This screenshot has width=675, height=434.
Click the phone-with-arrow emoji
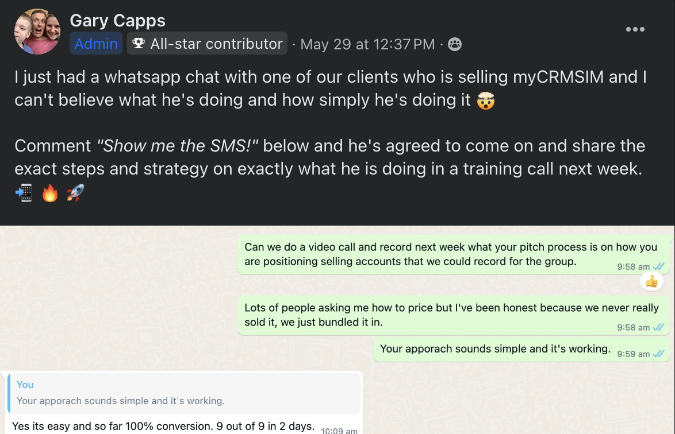point(24,193)
